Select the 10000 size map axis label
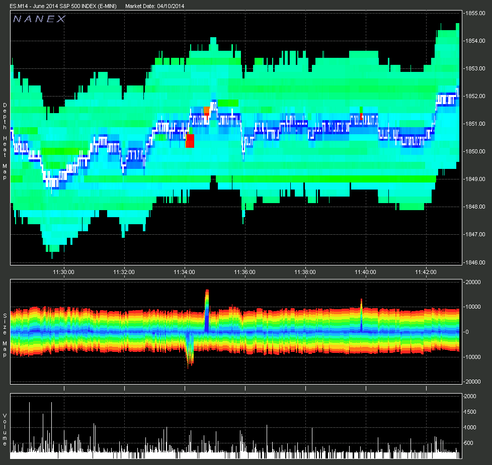492x465 pixels. click(473, 307)
